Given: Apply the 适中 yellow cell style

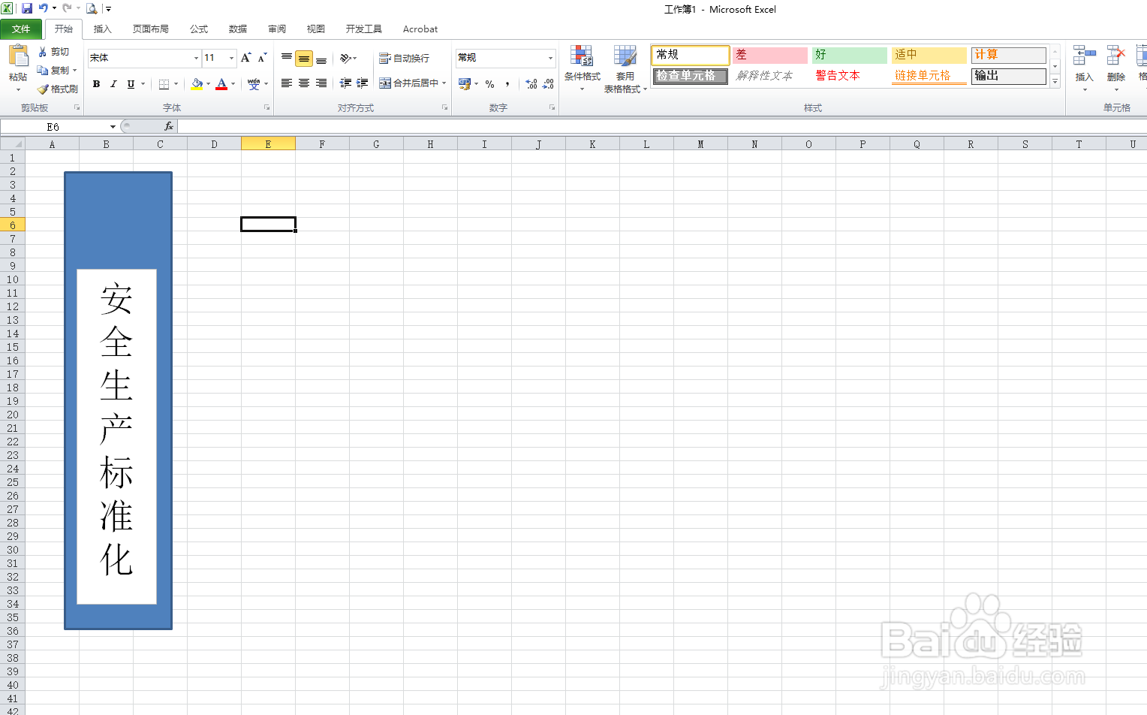Looking at the screenshot, I should pyautogui.click(x=929, y=55).
